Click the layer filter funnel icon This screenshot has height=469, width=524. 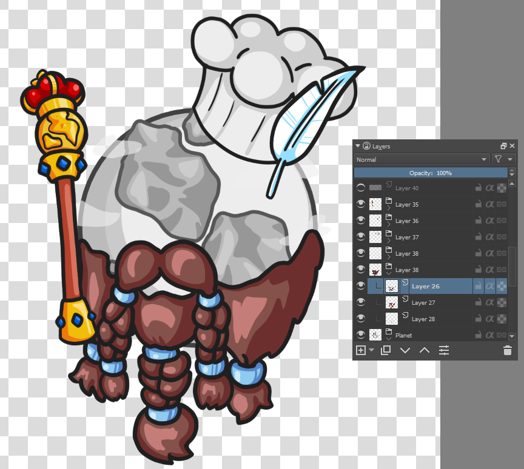[498, 159]
